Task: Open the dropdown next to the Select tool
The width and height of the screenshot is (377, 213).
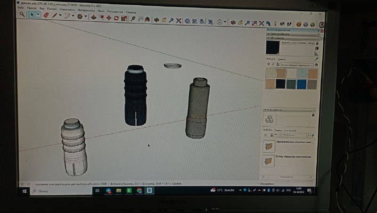Action: 38,15
